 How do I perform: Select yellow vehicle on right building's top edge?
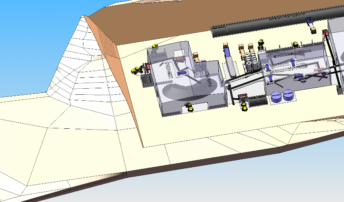point(296,44)
